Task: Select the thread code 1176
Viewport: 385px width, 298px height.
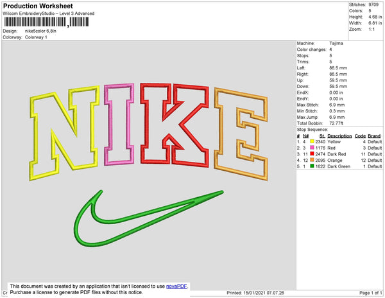Action: 320,148
